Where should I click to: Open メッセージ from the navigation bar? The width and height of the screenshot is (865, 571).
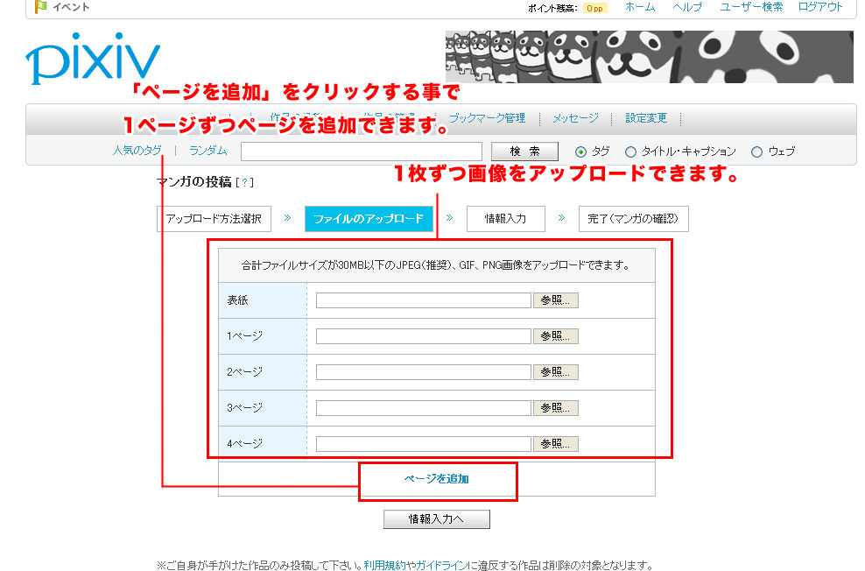[x=576, y=117]
